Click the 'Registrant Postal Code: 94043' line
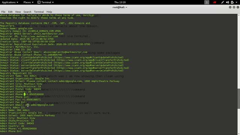Image resolution: width=240 pixels, height=135 pixels. click(x=21, y=89)
